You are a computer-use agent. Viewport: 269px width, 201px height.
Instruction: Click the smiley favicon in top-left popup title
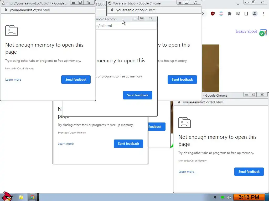pyautogui.click(x=3, y=3)
